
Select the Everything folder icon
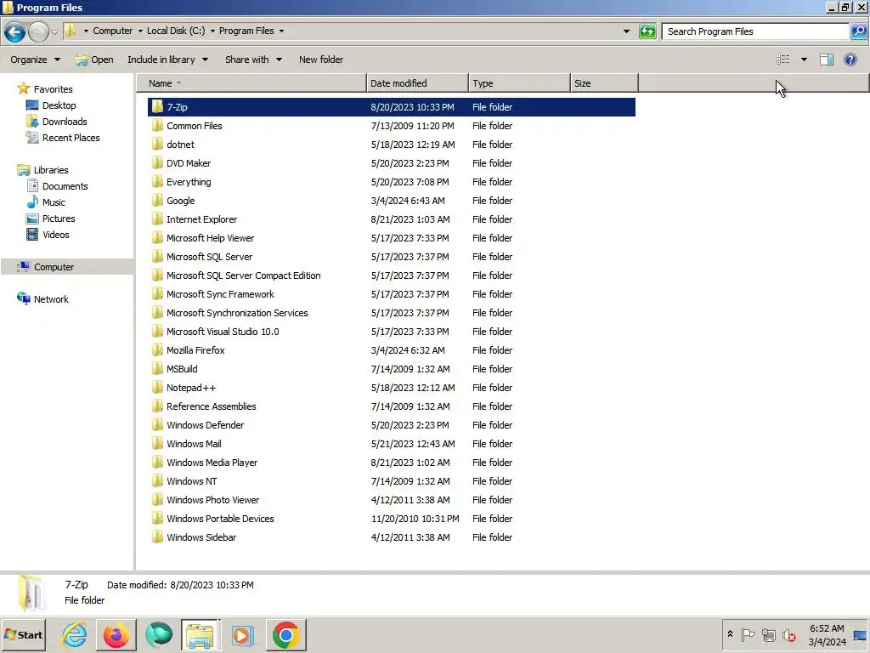[157, 182]
